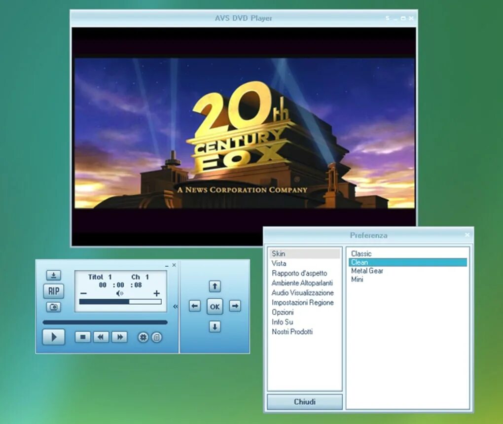
Task: Mute audio using the speaker icon
Action: tap(120, 293)
